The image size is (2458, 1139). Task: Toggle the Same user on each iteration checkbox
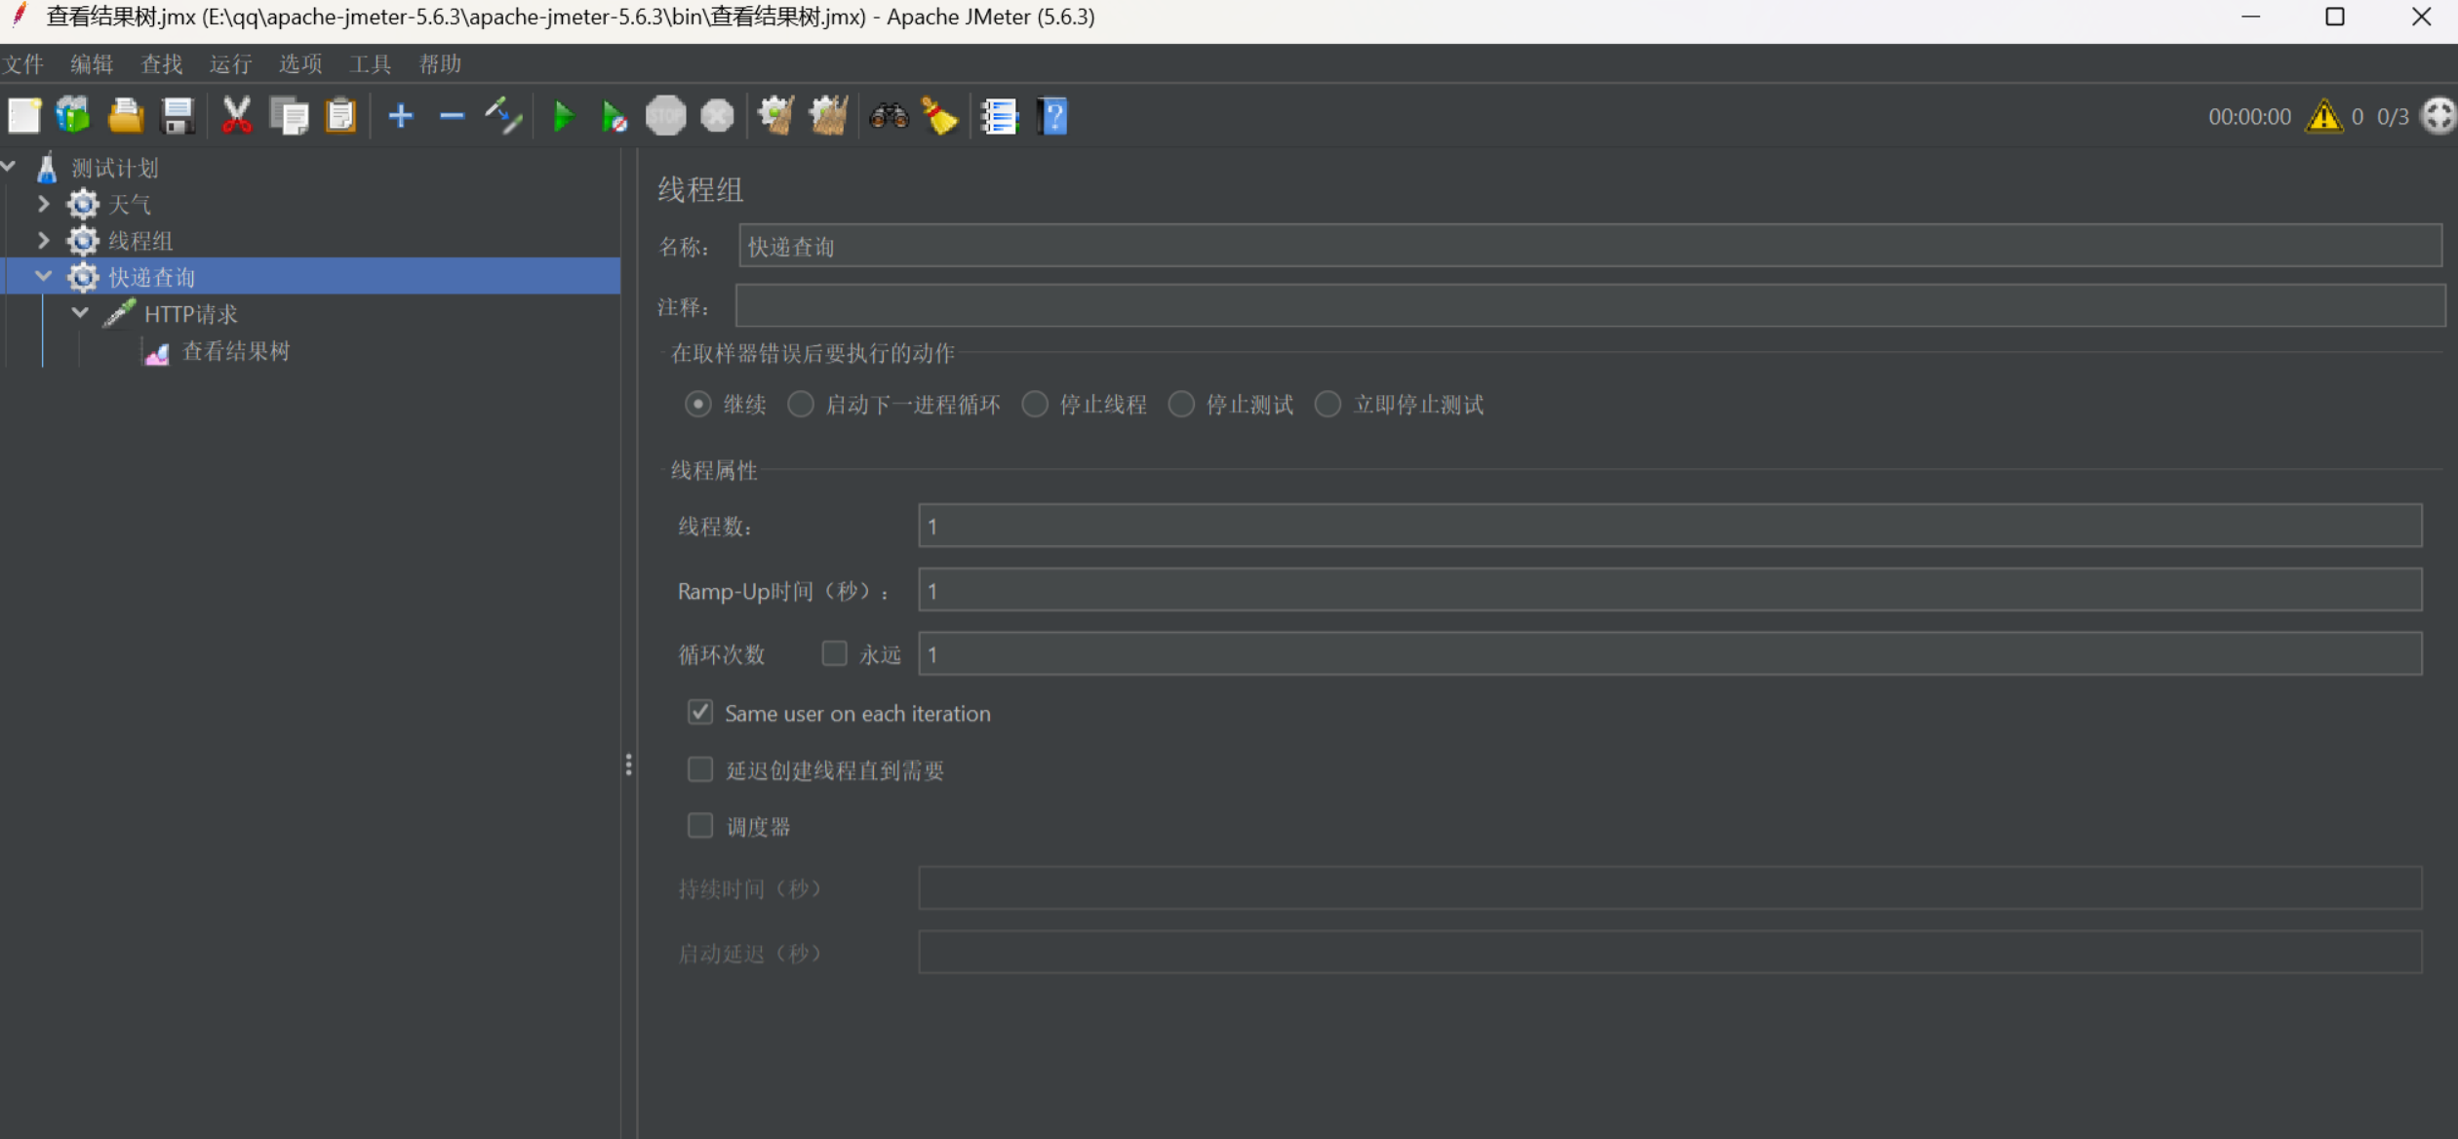[700, 713]
